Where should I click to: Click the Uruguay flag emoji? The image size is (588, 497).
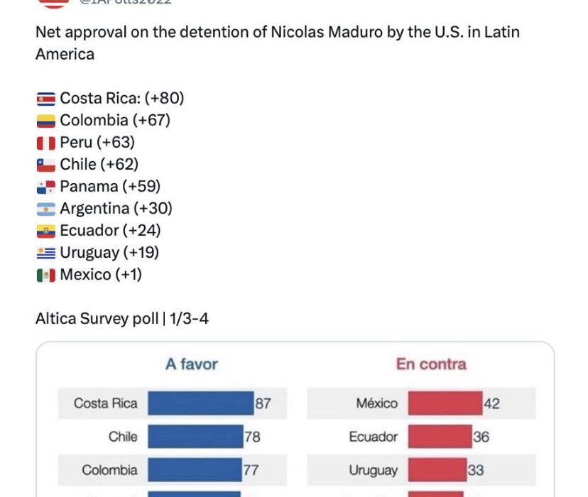45,253
